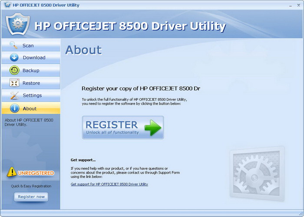304x217 pixels.
Task: Open the Settings section
Action: pyautogui.click(x=31, y=95)
